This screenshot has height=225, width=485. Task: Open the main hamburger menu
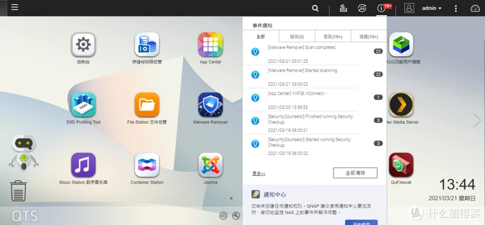[x=15, y=7]
